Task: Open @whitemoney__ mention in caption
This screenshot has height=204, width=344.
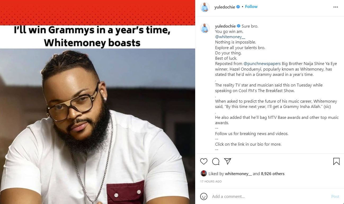Action: [228, 37]
